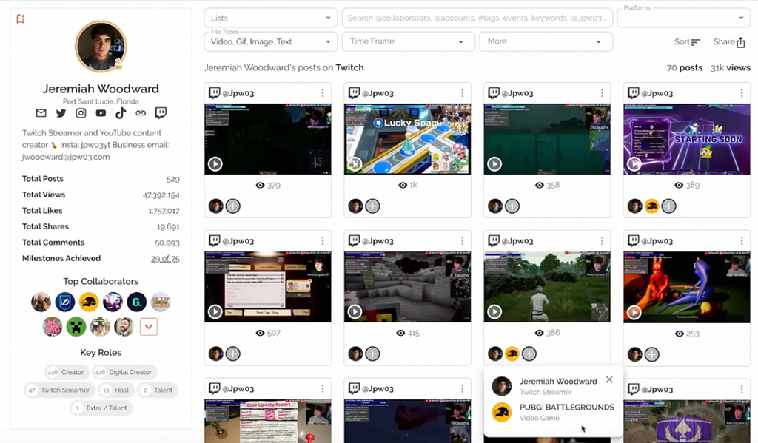
Task: Open the More filters dropdown
Action: pyautogui.click(x=546, y=41)
